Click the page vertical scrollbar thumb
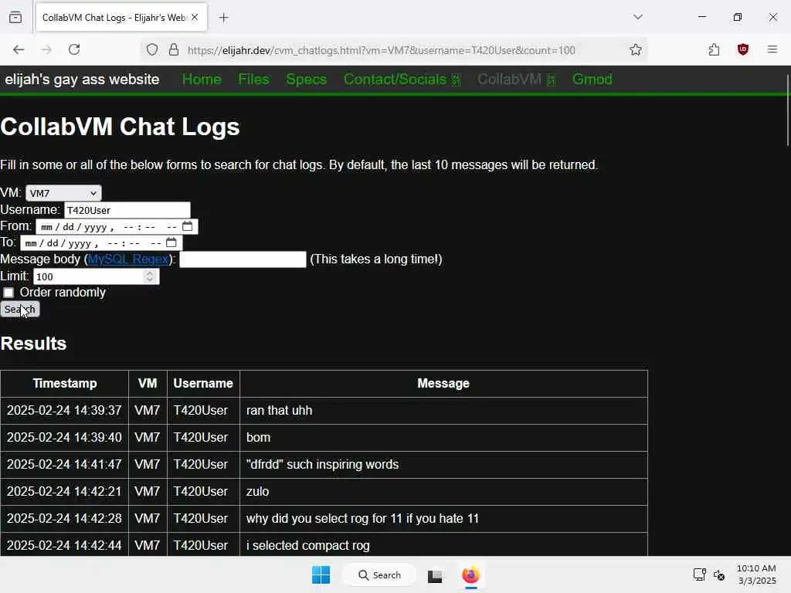 (787, 111)
